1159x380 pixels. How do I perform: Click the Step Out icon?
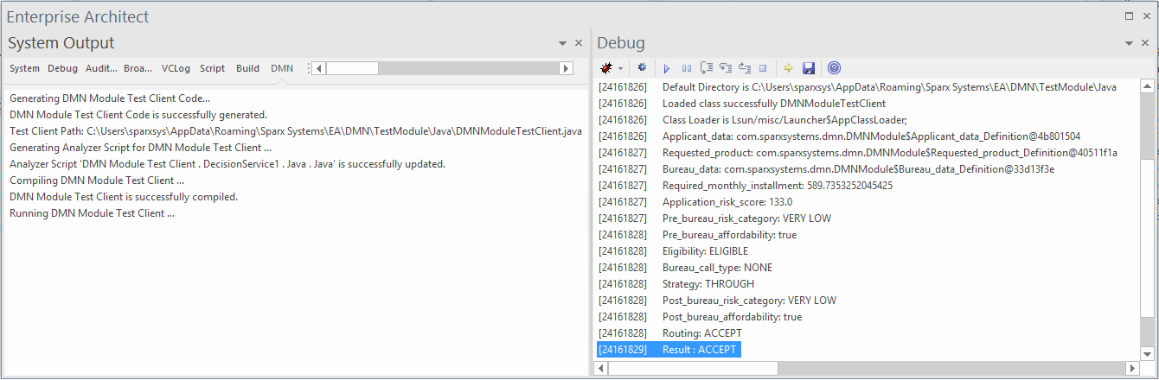[x=744, y=68]
